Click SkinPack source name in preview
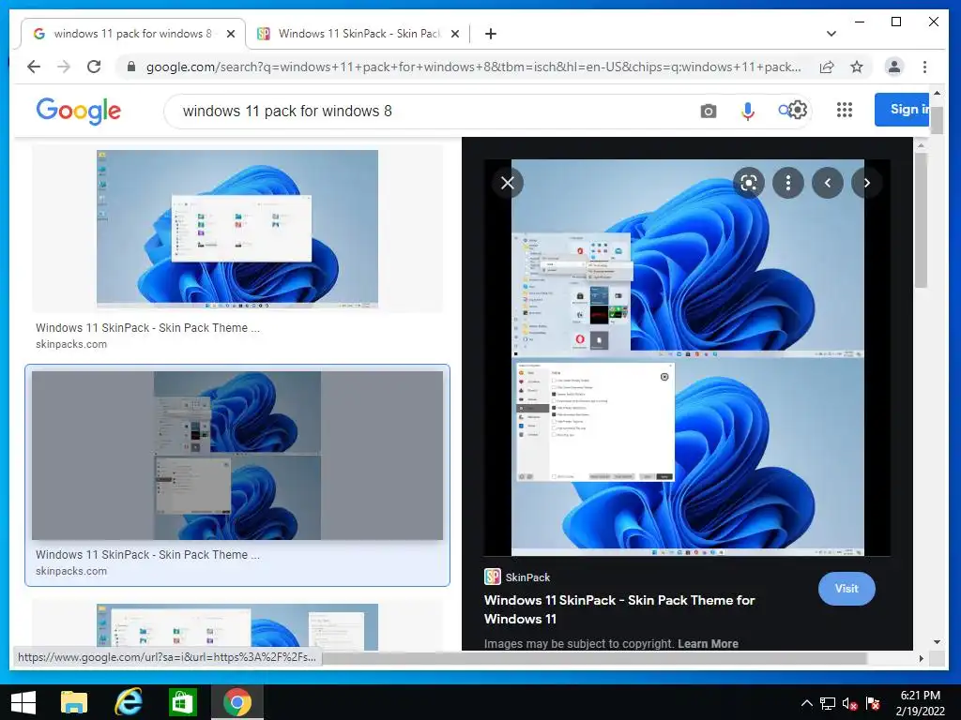Image resolution: width=961 pixels, height=720 pixels. (x=527, y=577)
